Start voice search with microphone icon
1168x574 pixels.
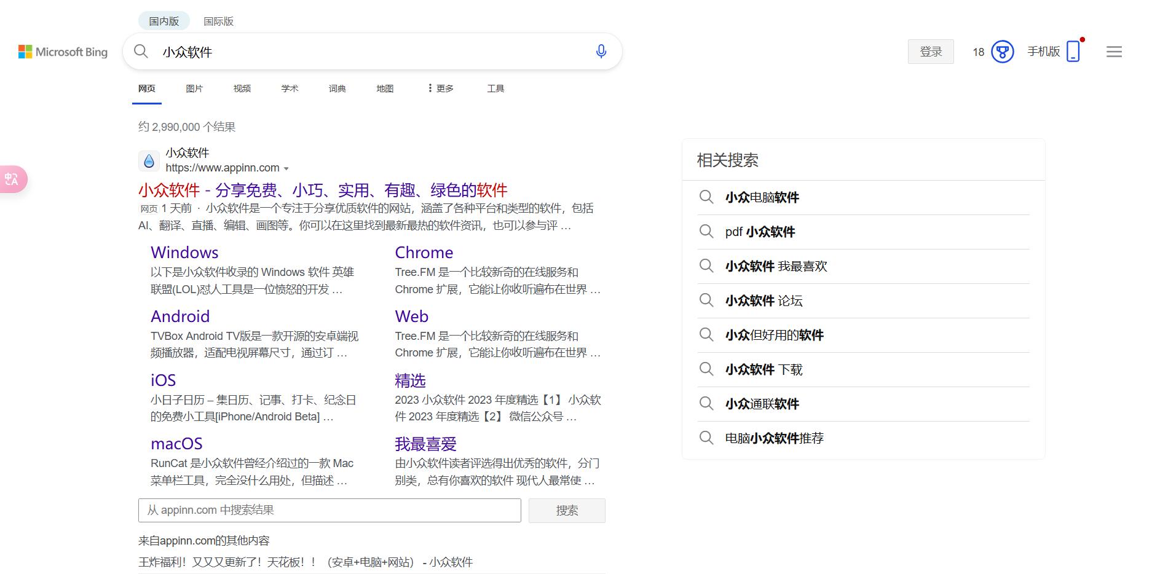click(601, 52)
